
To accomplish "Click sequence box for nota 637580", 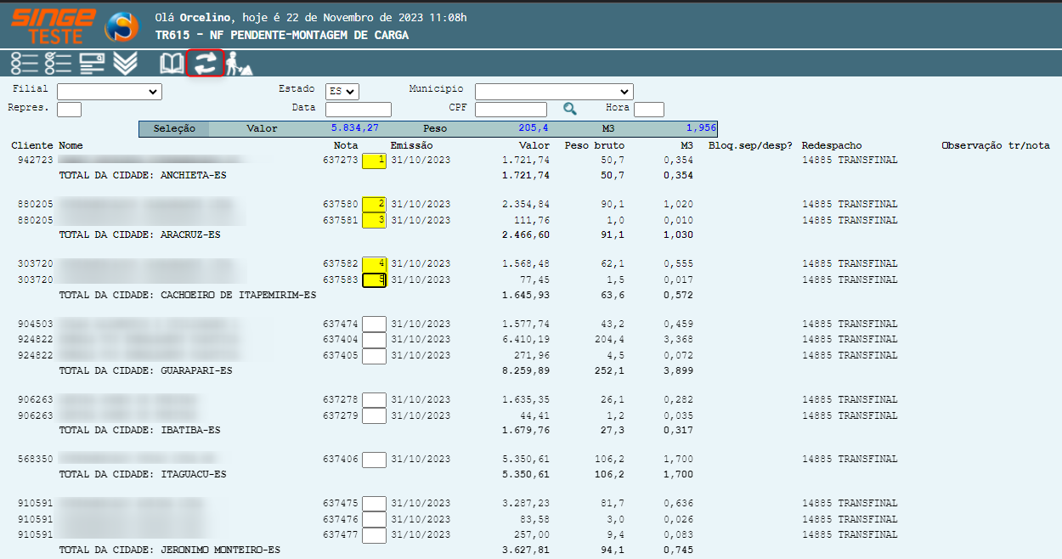I will [374, 205].
